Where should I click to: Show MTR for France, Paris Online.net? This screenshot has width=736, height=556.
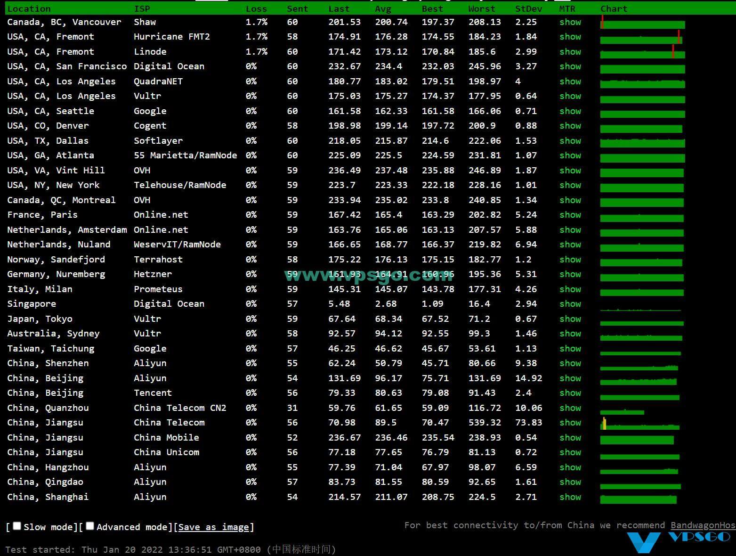point(570,215)
